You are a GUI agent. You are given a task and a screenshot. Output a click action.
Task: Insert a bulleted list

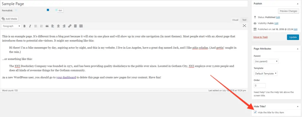pyautogui.click(x=36, y=26)
